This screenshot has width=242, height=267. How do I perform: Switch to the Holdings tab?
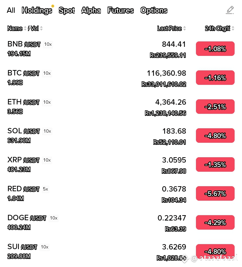tap(37, 10)
